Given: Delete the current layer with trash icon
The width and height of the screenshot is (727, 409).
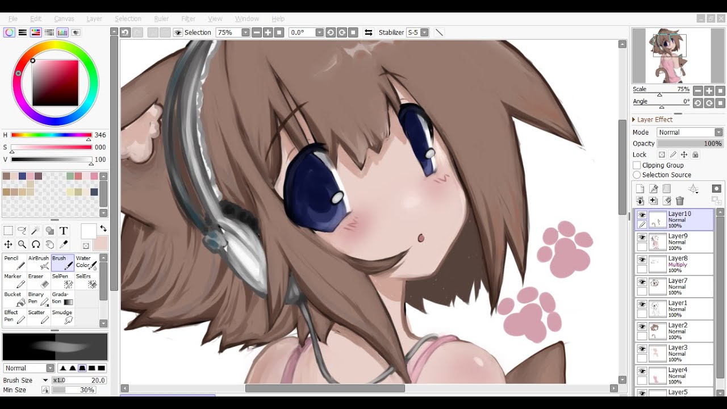Looking at the screenshot, I should 680,201.
